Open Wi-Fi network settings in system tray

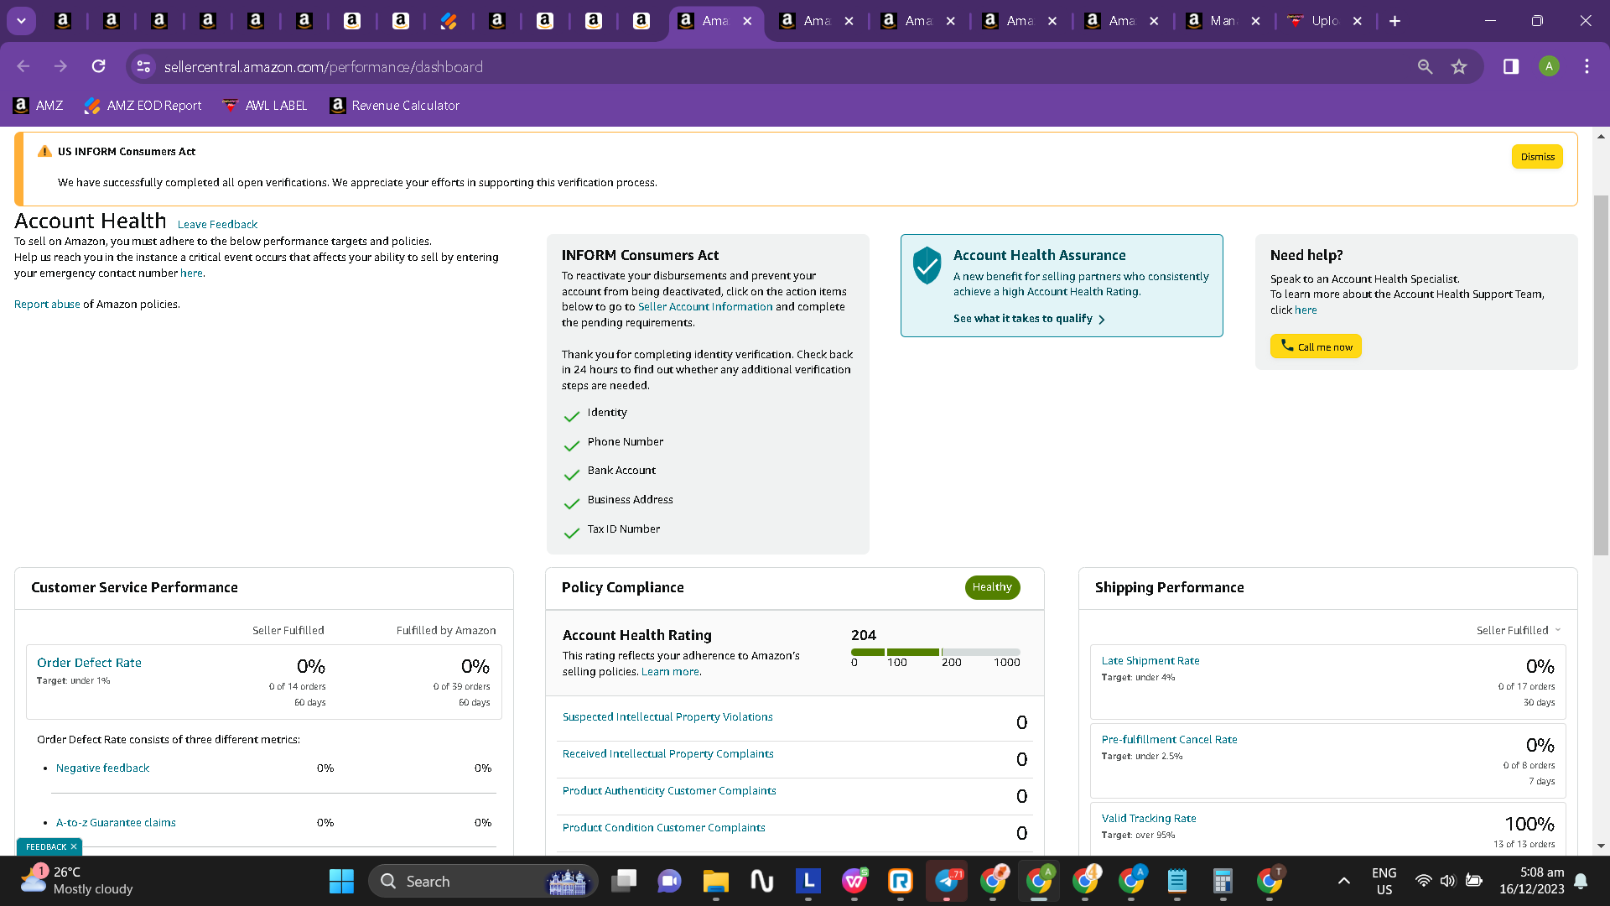pos(1423,881)
